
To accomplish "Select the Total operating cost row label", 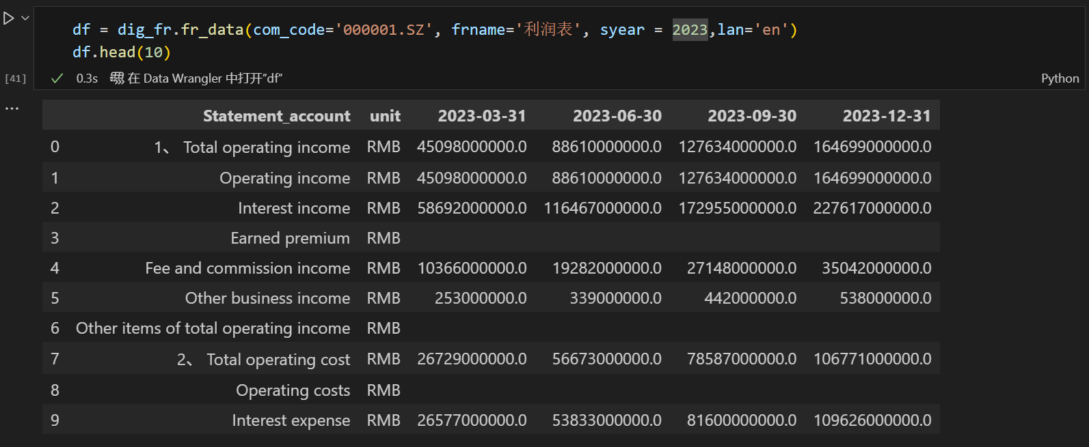I will point(278,360).
